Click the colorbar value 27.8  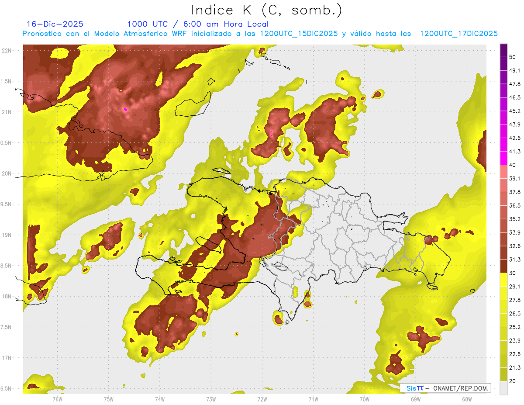click(515, 300)
